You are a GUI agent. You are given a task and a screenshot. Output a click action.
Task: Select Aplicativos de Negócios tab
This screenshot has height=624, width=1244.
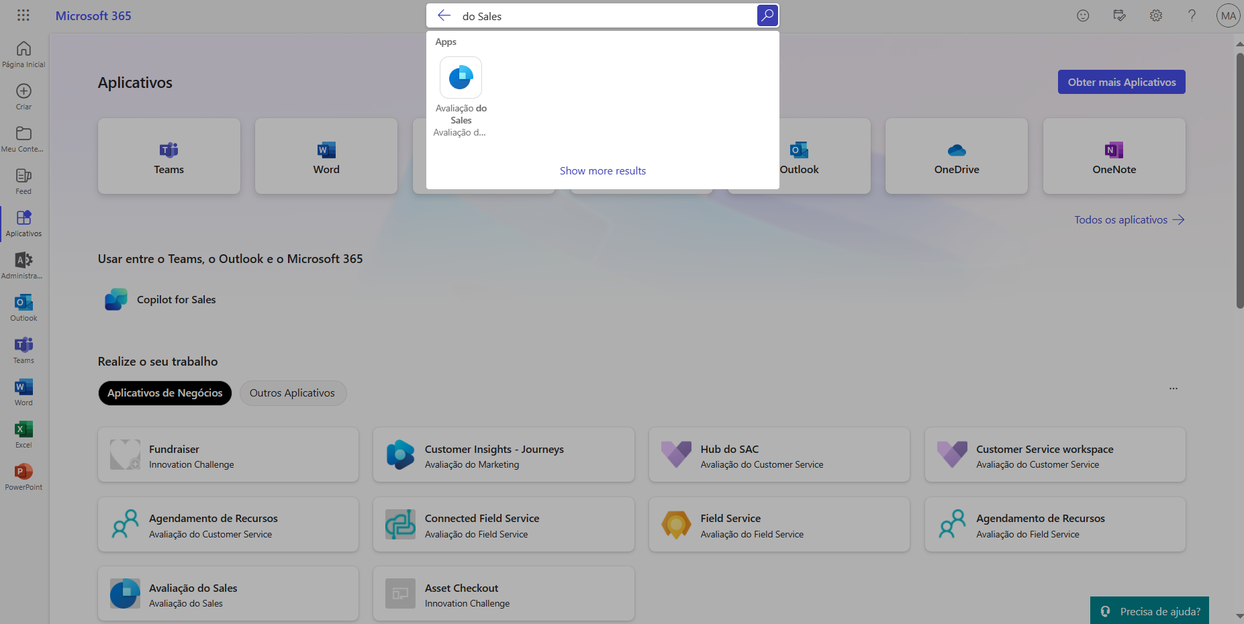coord(165,393)
